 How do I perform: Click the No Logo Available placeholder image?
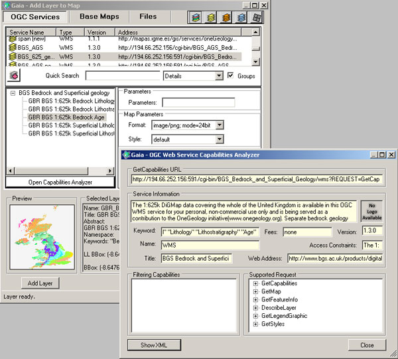coord(372,212)
